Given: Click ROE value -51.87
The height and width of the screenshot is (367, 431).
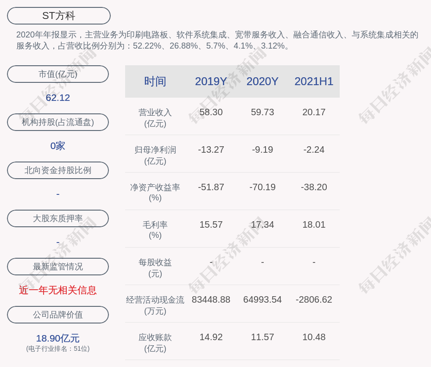Looking at the screenshot, I should click(211, 187).
